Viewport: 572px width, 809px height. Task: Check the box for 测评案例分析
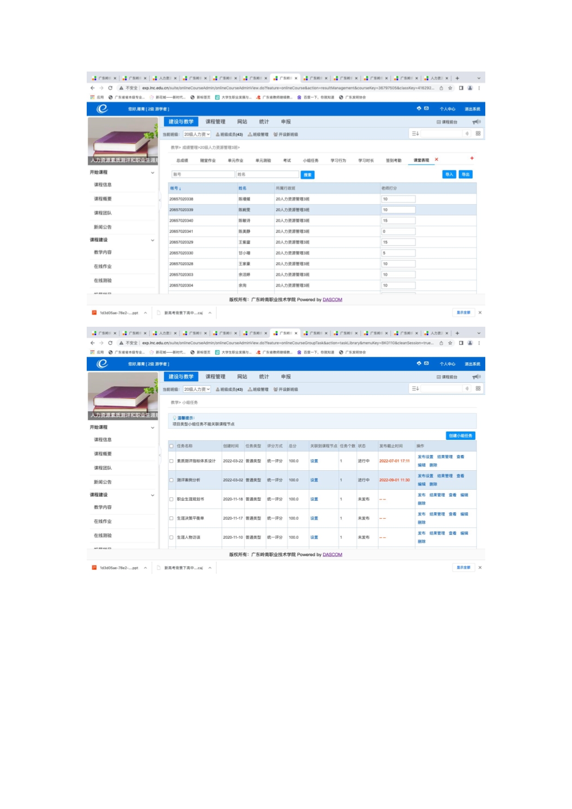pyautogui.click(x=172, y=480)
